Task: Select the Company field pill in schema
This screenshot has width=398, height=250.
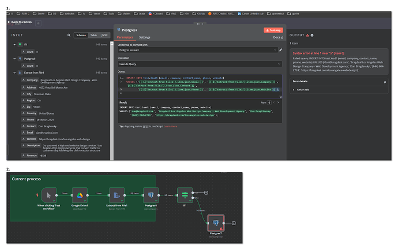Action: tap(30, 80)
